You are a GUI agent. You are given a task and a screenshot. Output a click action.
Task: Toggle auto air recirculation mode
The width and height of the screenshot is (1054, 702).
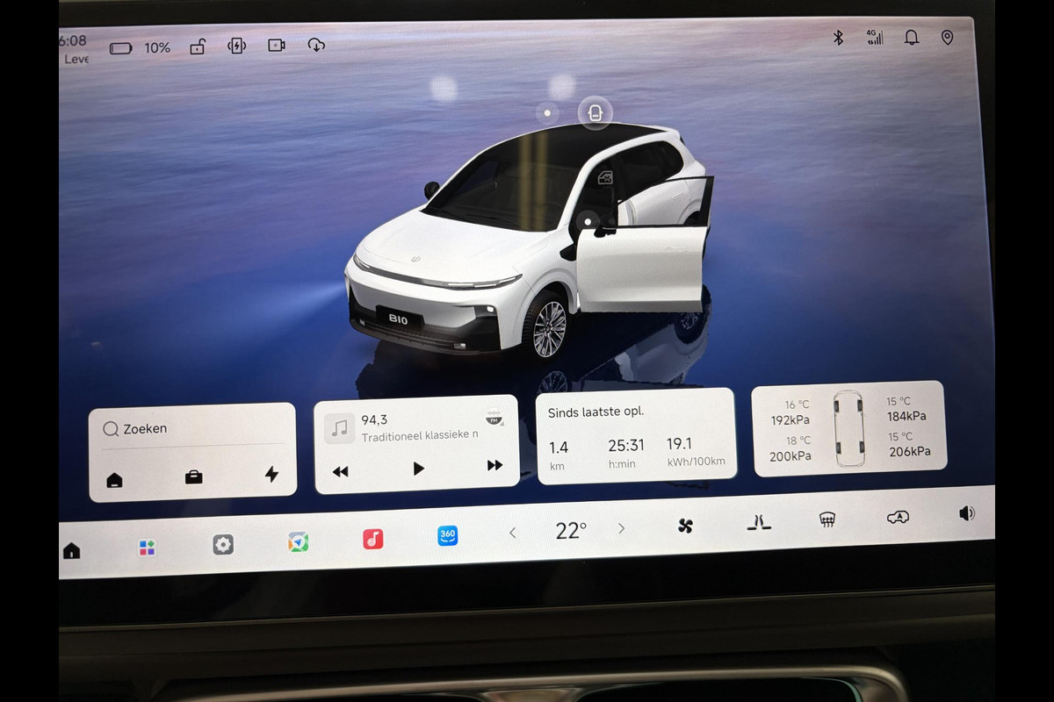click(x=898, y=518)
